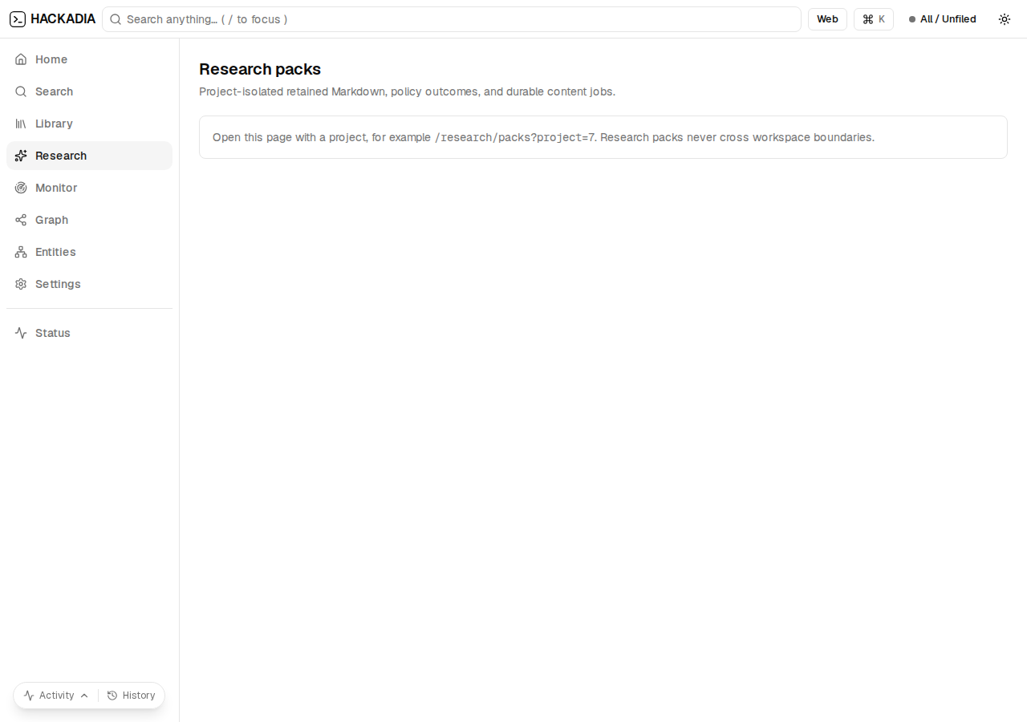View the Status label in the sidebar
Viewport: 1027px width, 722px height.
coord(53,333)
